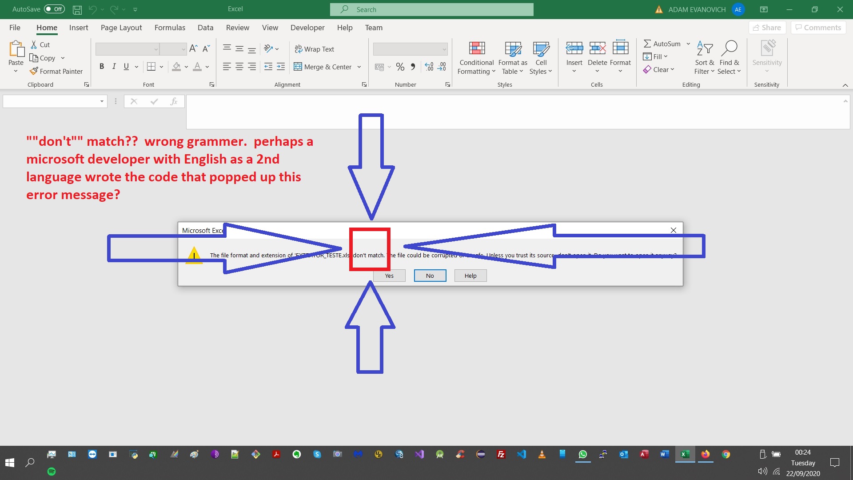The height and width of the screenshot is (480, 853).
Task: Open Font Color dropdown arrow
Action: tap(207, 67)
